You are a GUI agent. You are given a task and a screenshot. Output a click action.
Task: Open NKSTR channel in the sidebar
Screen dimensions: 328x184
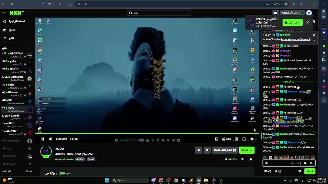[x=17, y=71]
